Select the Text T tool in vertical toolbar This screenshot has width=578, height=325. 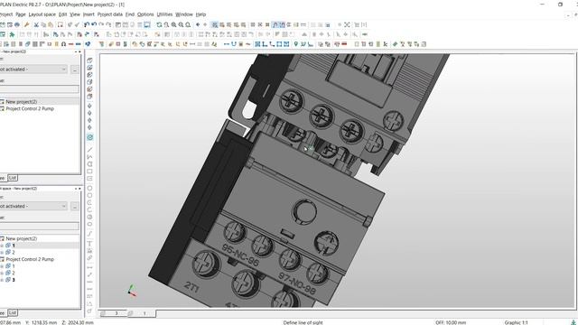pyautogui.click(x=89, y=243)
